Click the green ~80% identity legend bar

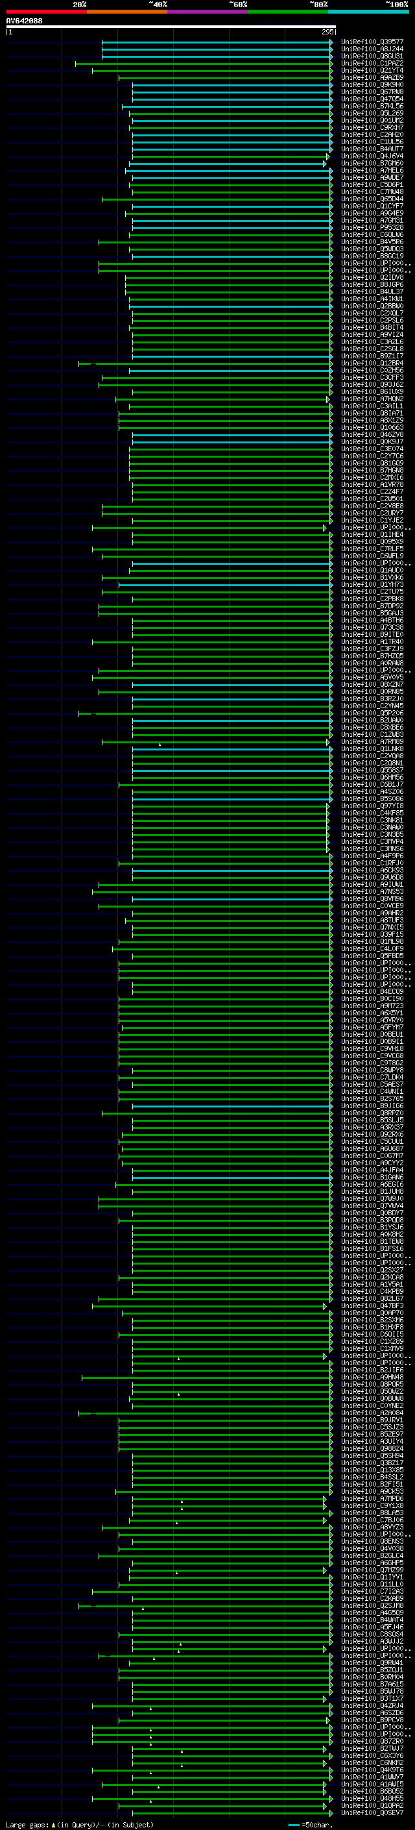pos(288,12)
